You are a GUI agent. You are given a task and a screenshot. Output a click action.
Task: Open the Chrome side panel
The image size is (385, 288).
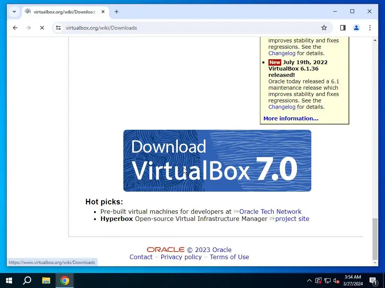click(x=343, y=28)
